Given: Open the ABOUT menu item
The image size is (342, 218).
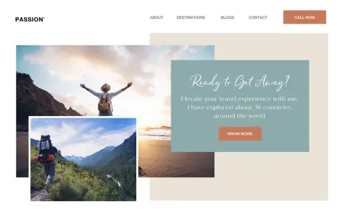Looking at the screenshot, I should [x=157, y=17].
